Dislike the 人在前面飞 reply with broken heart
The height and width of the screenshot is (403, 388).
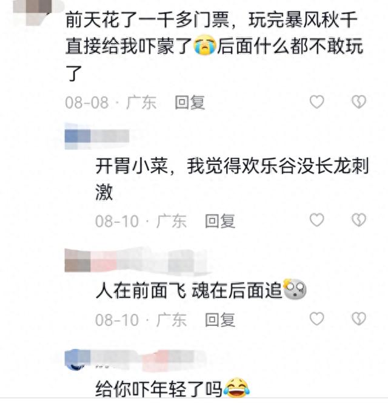click(x=359, y=319)
